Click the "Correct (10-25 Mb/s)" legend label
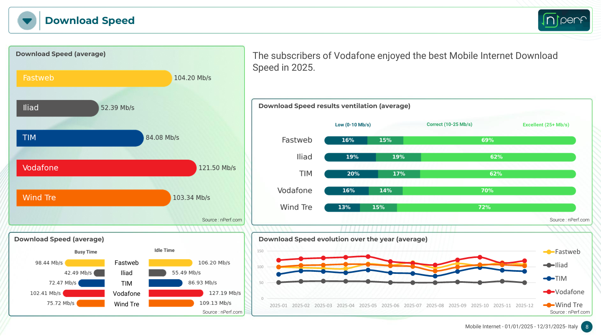 pos(450,124)
